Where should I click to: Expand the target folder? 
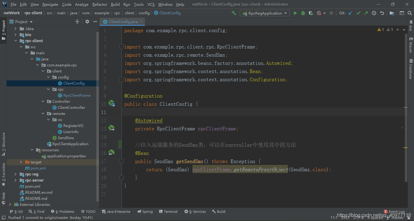21,162
